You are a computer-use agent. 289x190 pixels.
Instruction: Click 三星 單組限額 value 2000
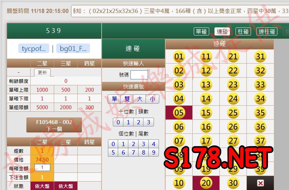66,107
